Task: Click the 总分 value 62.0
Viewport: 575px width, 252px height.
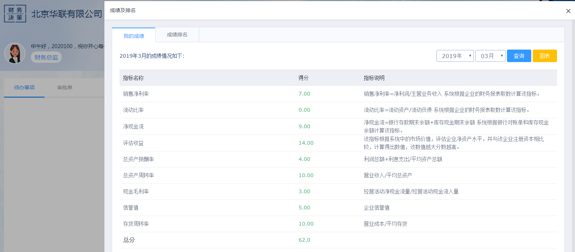Action: [304, 240]
